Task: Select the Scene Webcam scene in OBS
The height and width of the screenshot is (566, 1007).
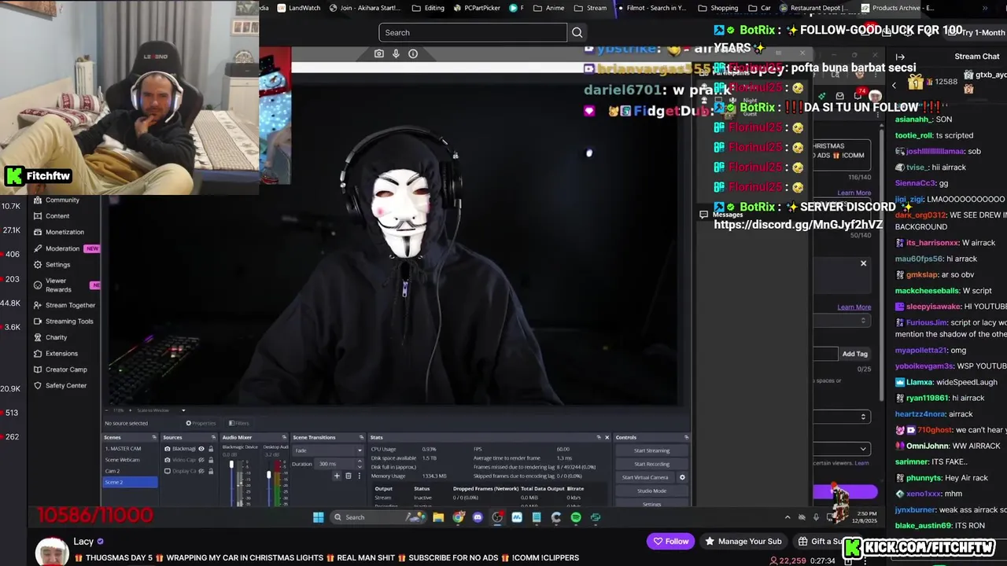Action: 130,460
